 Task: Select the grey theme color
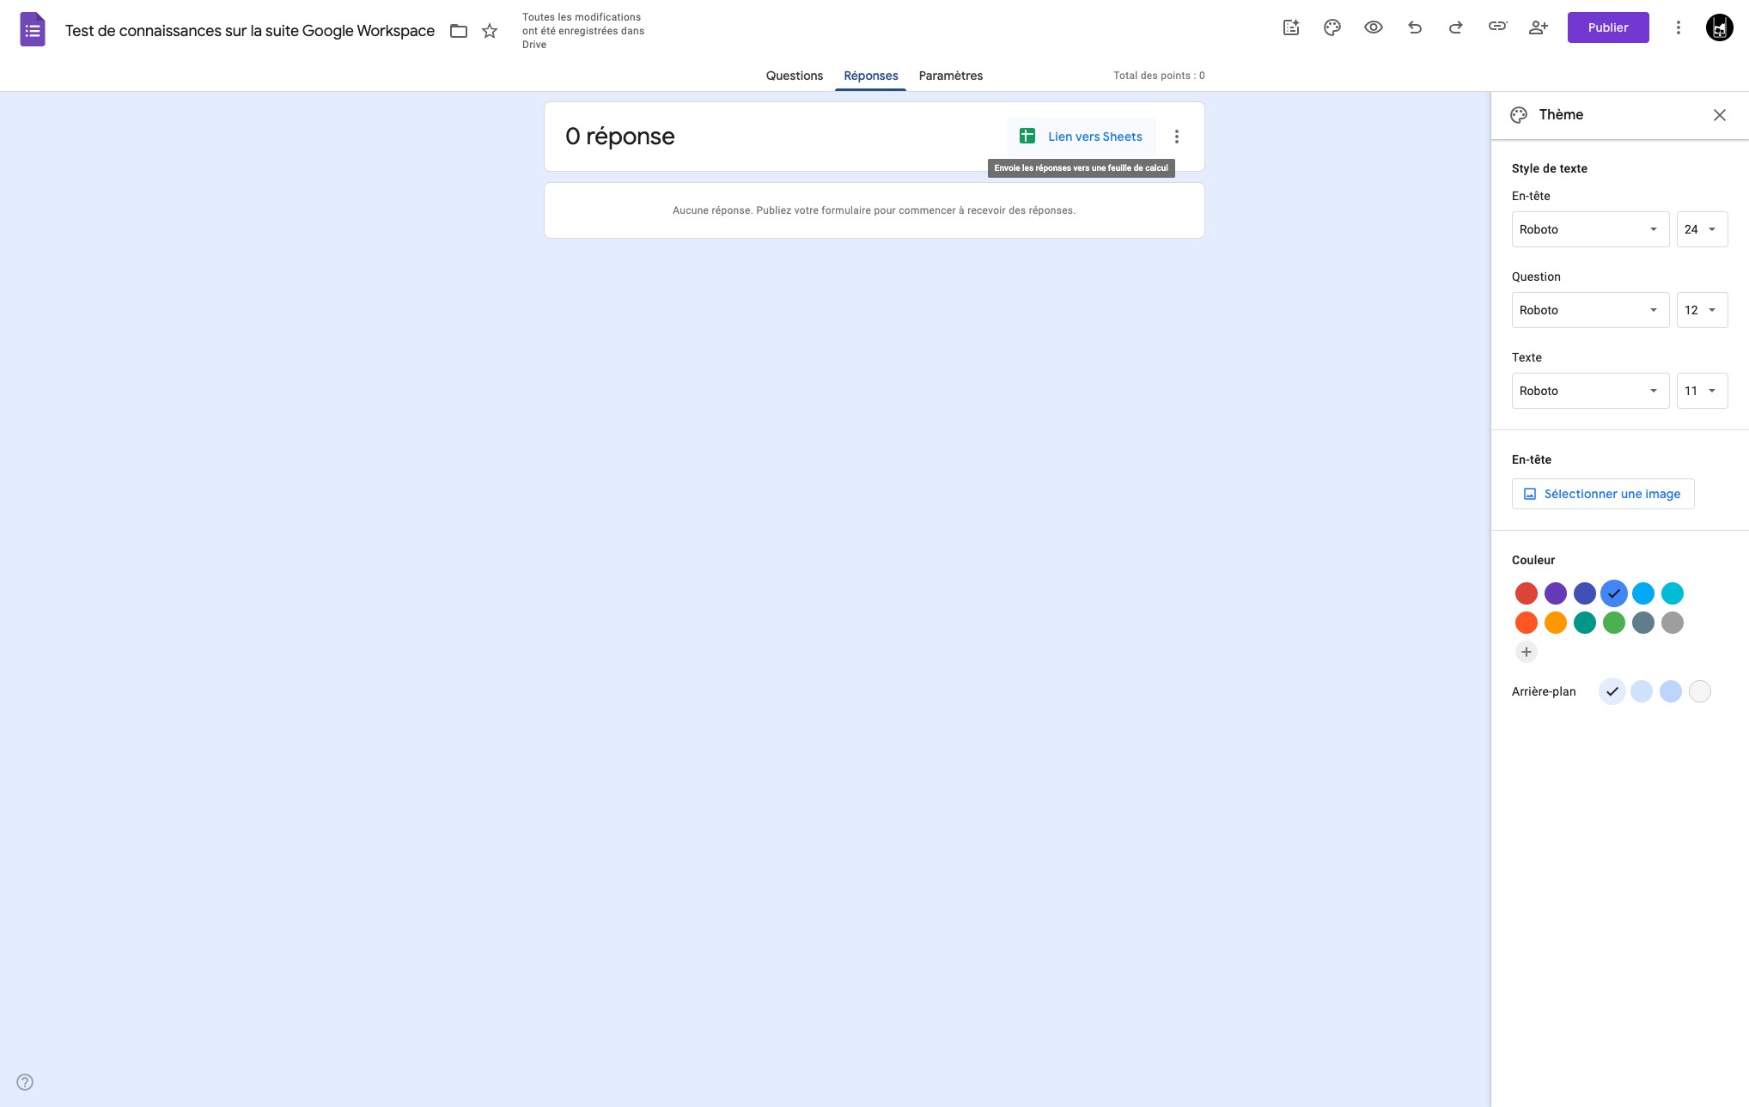[1672, 623]
